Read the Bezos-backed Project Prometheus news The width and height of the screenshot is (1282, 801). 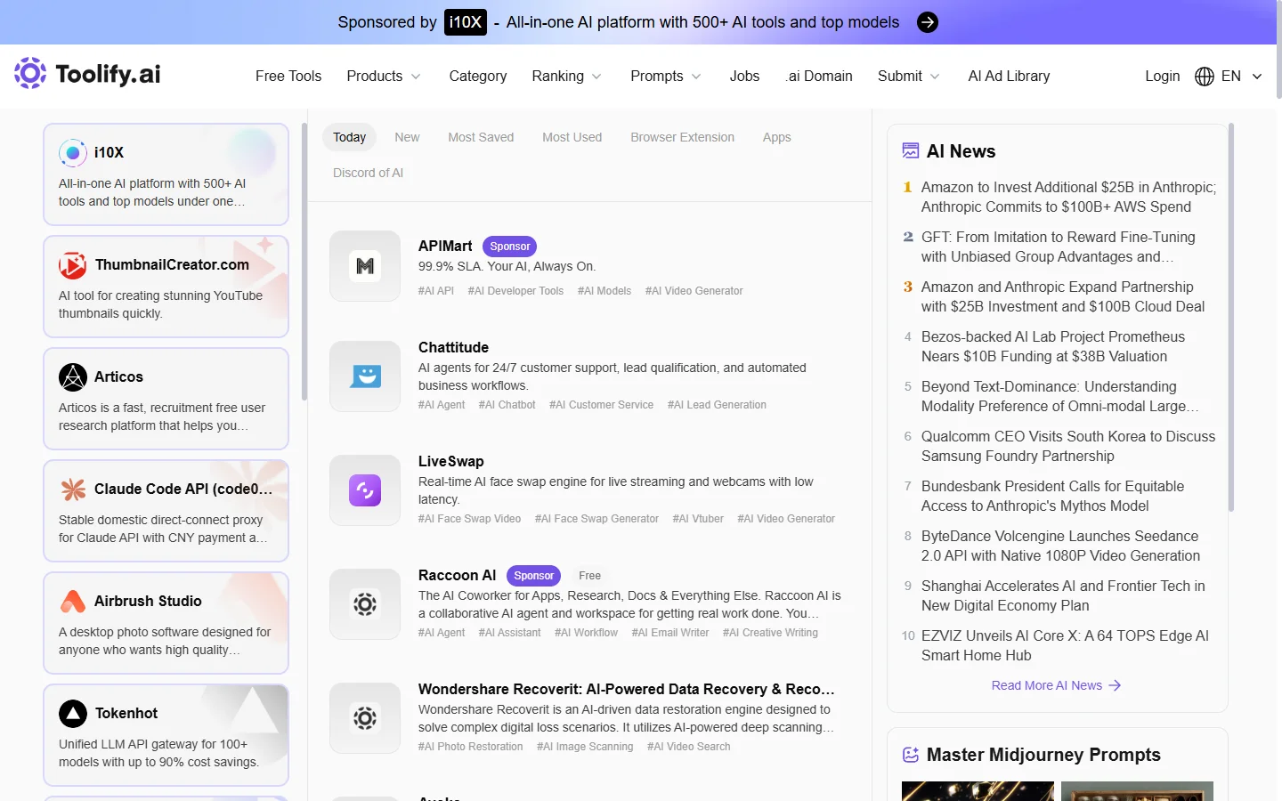click(1053, 346)
